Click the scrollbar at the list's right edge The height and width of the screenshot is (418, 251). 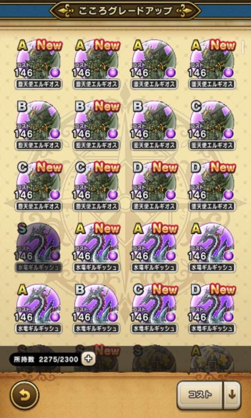tap(243, 47)
